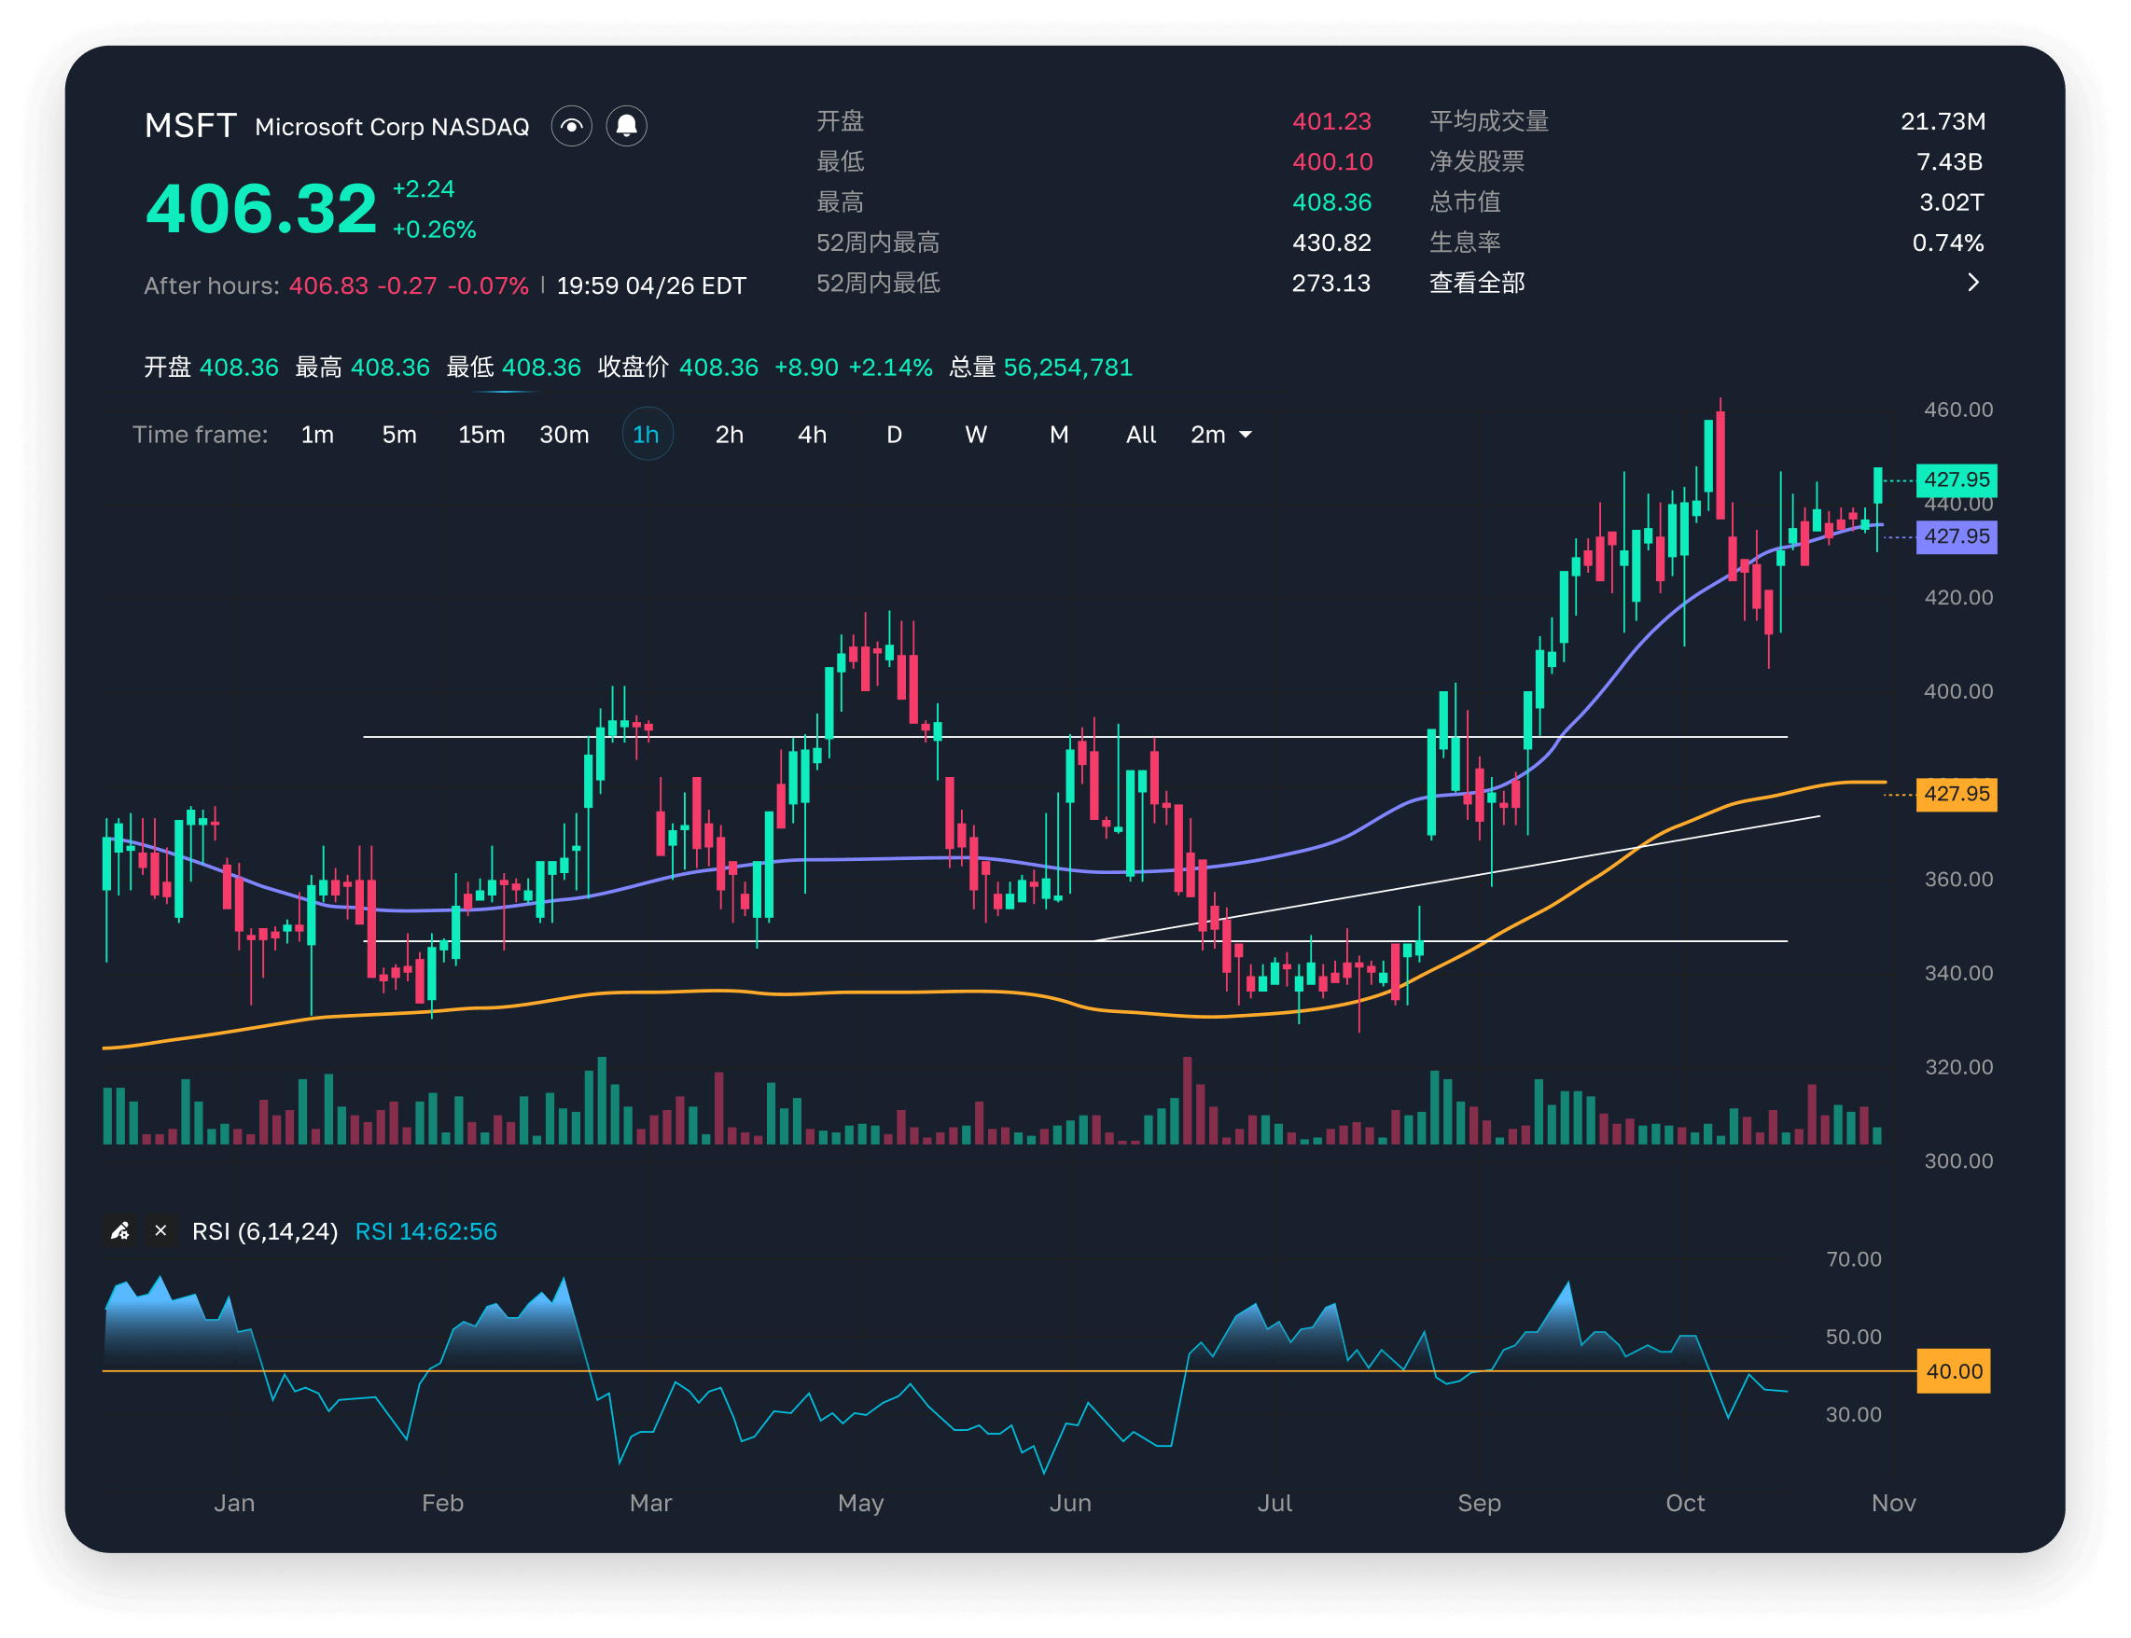The width and height of the screenshot is (2131, 1638).
Task: Remove the RSI indicator with the X icon
Action: coord(160,1231)
